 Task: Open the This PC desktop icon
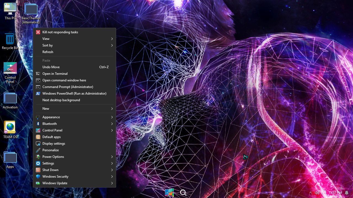(10, 11)
